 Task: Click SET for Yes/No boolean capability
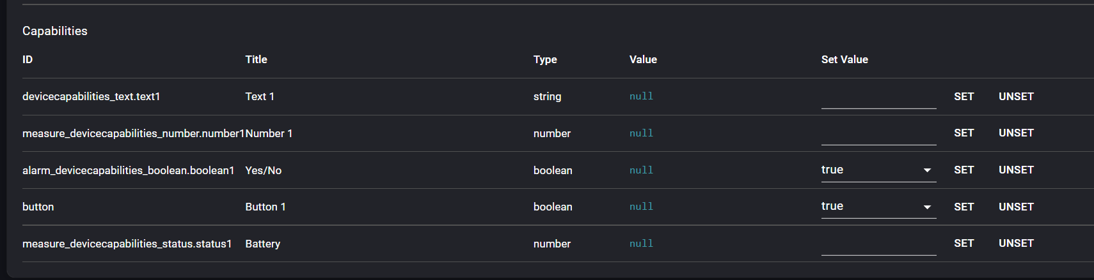(963, 170)
